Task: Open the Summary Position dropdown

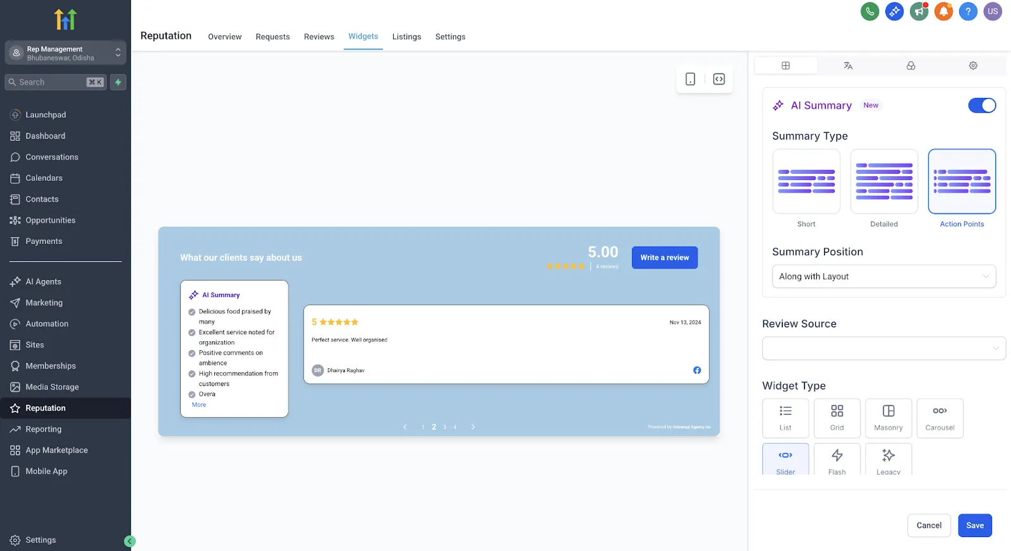Action: pos(884,277)
